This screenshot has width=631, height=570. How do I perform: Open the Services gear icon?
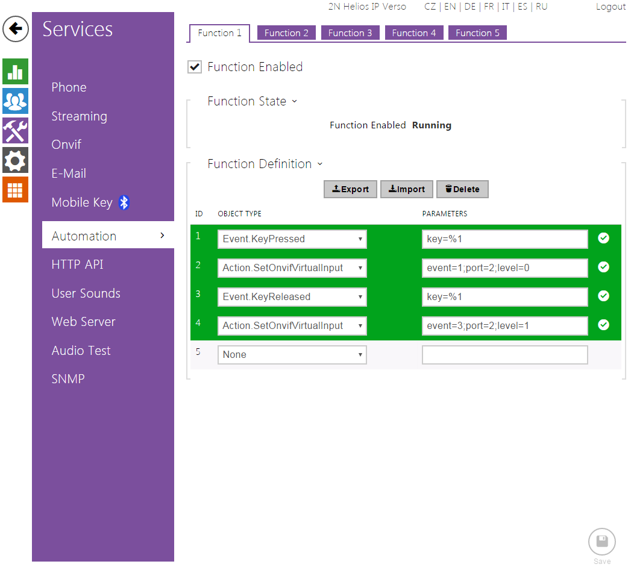(16, 160)
